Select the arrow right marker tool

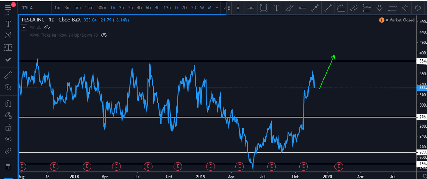(417, 8)
